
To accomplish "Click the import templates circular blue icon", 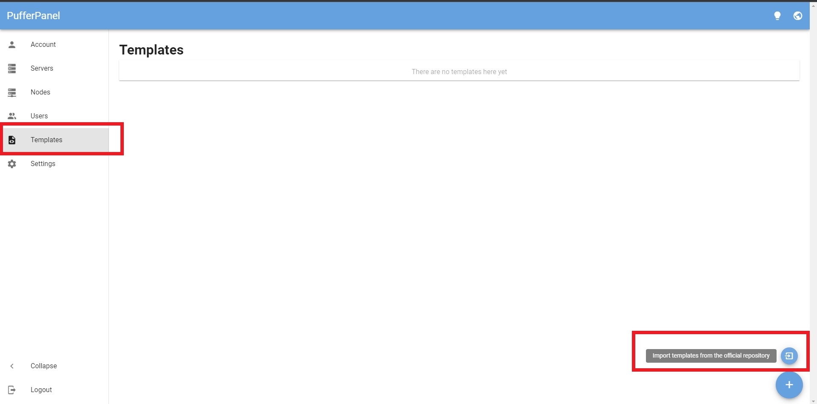I will pos(789,356).
